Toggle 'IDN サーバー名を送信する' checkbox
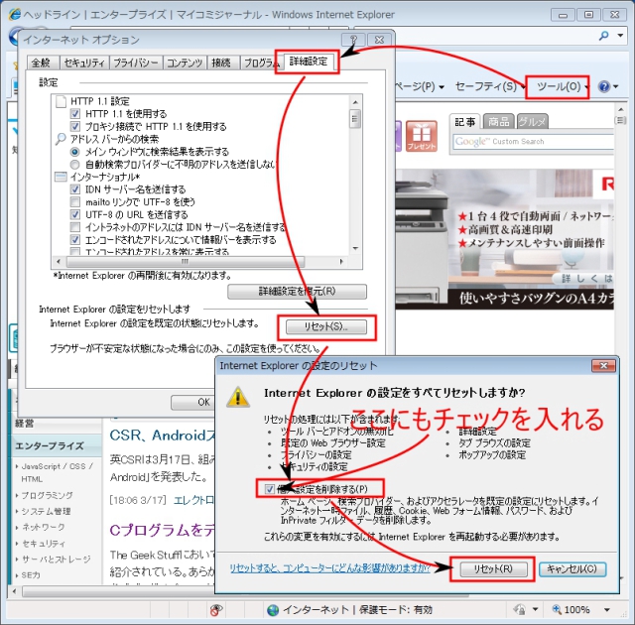635x625 pixels. pos(75,189)
